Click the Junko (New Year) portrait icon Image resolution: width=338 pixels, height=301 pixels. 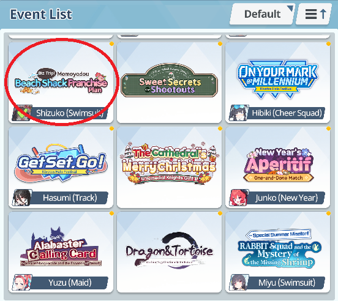coord(239,198)
